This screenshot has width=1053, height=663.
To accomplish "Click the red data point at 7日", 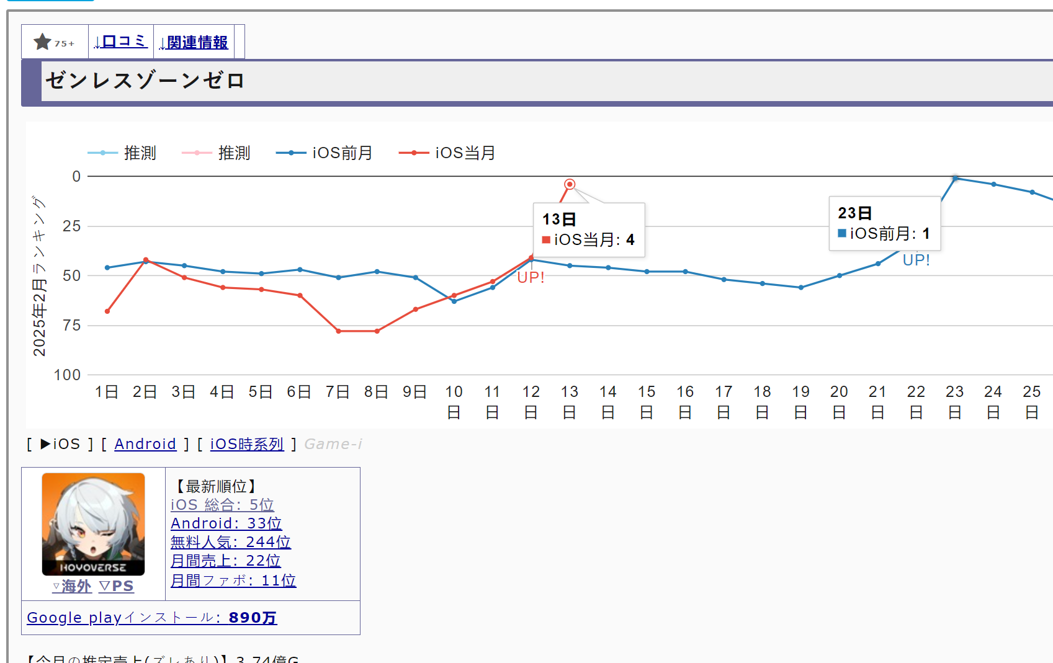I will [x=338, y=331].
